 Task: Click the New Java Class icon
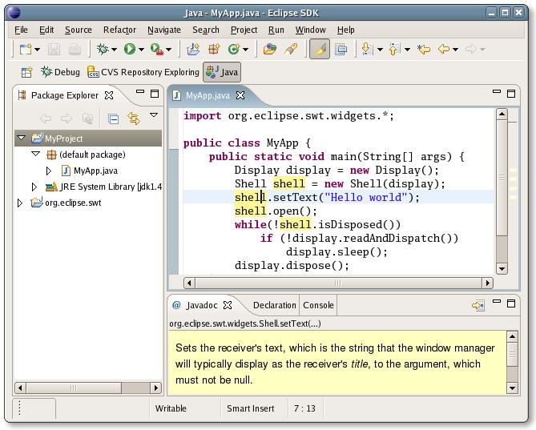234,50
